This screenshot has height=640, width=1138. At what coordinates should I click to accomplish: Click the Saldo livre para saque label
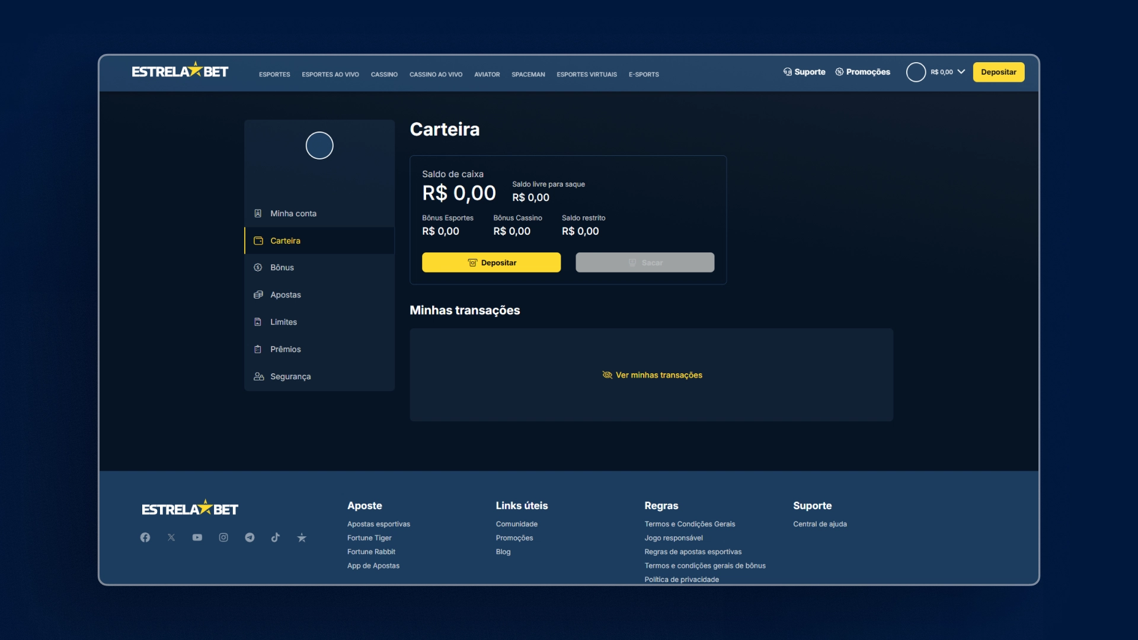point(548,184)
